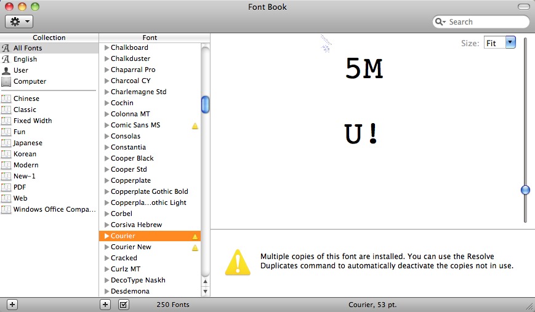Click the search magnifier icon
The image size is (535, 312).
click(440, 22)
